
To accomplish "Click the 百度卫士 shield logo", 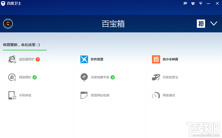I will pyautogui.click(x=3, y=3).
